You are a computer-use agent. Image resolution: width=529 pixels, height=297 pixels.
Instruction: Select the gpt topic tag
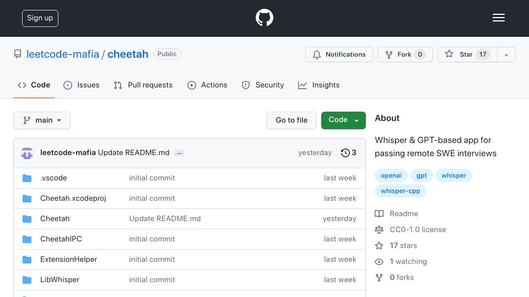coord(422,175)
